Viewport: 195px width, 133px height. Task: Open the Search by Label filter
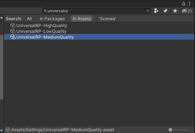[x=166, y=11]
